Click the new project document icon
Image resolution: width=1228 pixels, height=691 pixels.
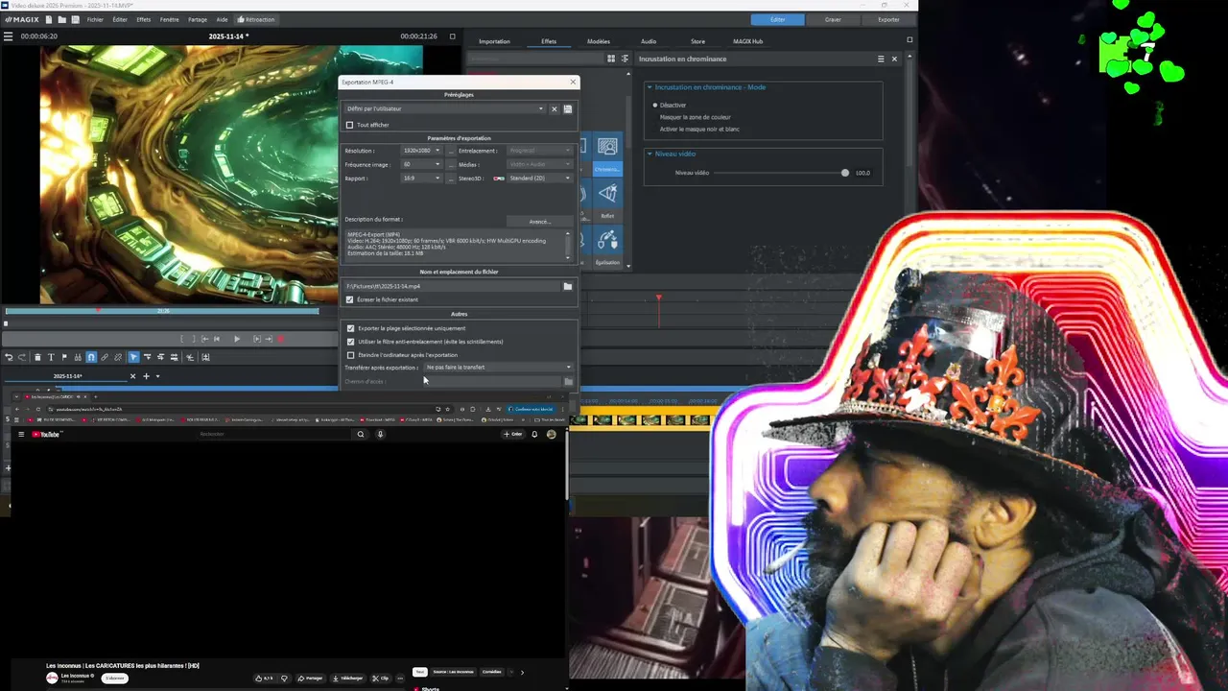tap(51, 19)
